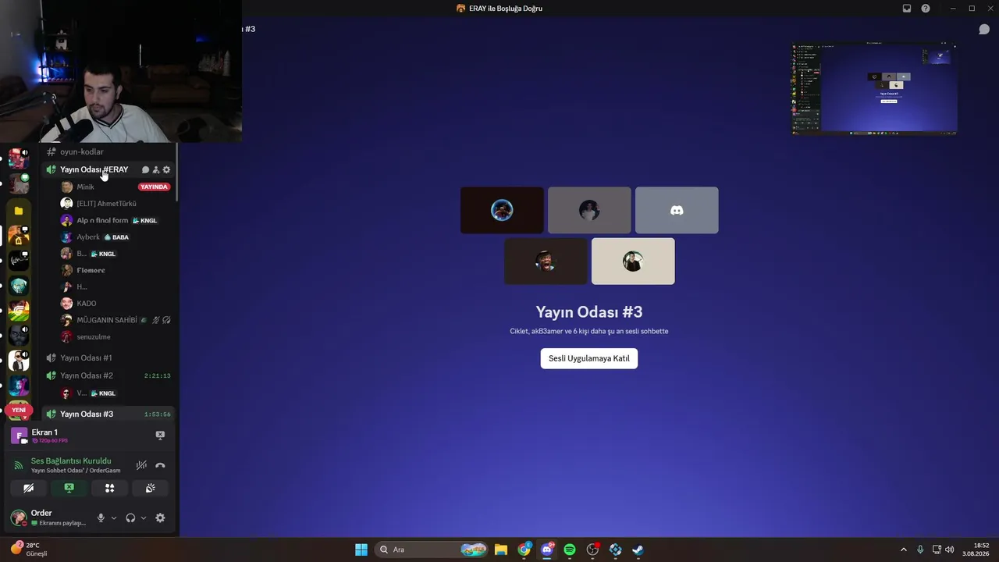The width and height of the screenshot is (999, 562).
Task: Stop streaming Ekran 1
Action: pyautogui.click(x=160, y=435)
